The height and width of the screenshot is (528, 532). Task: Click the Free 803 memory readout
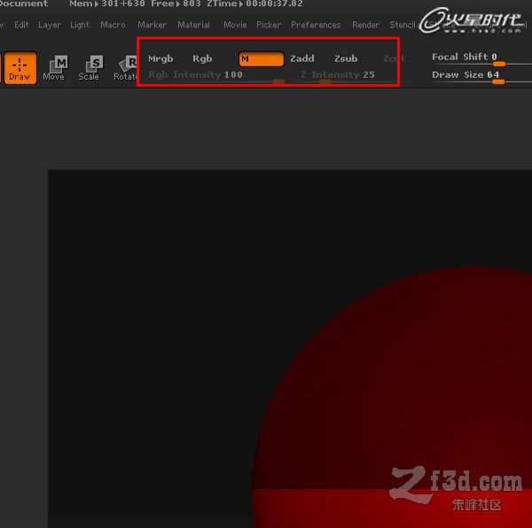[176, 4]
